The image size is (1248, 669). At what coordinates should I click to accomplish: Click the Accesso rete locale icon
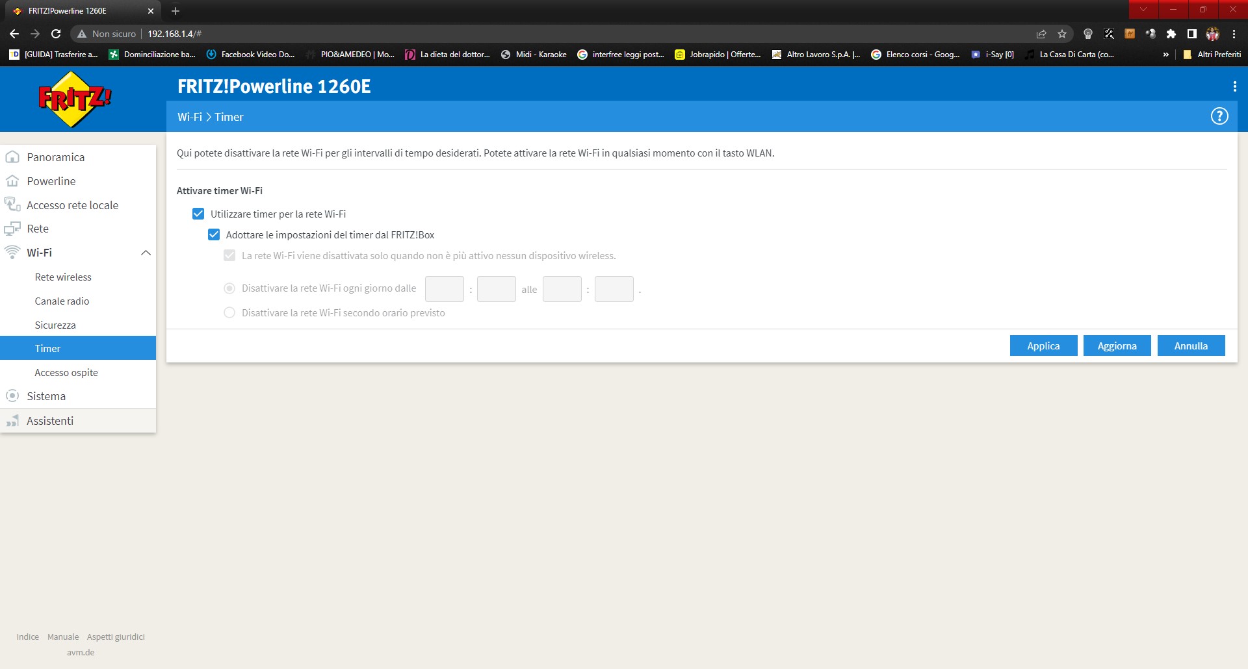(x=12, y=205)
